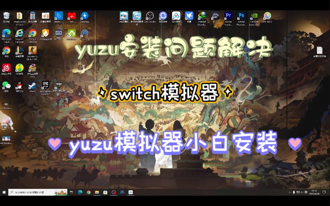Open Adobe Photoshop desktop shortcut

(x=241, y=16)
